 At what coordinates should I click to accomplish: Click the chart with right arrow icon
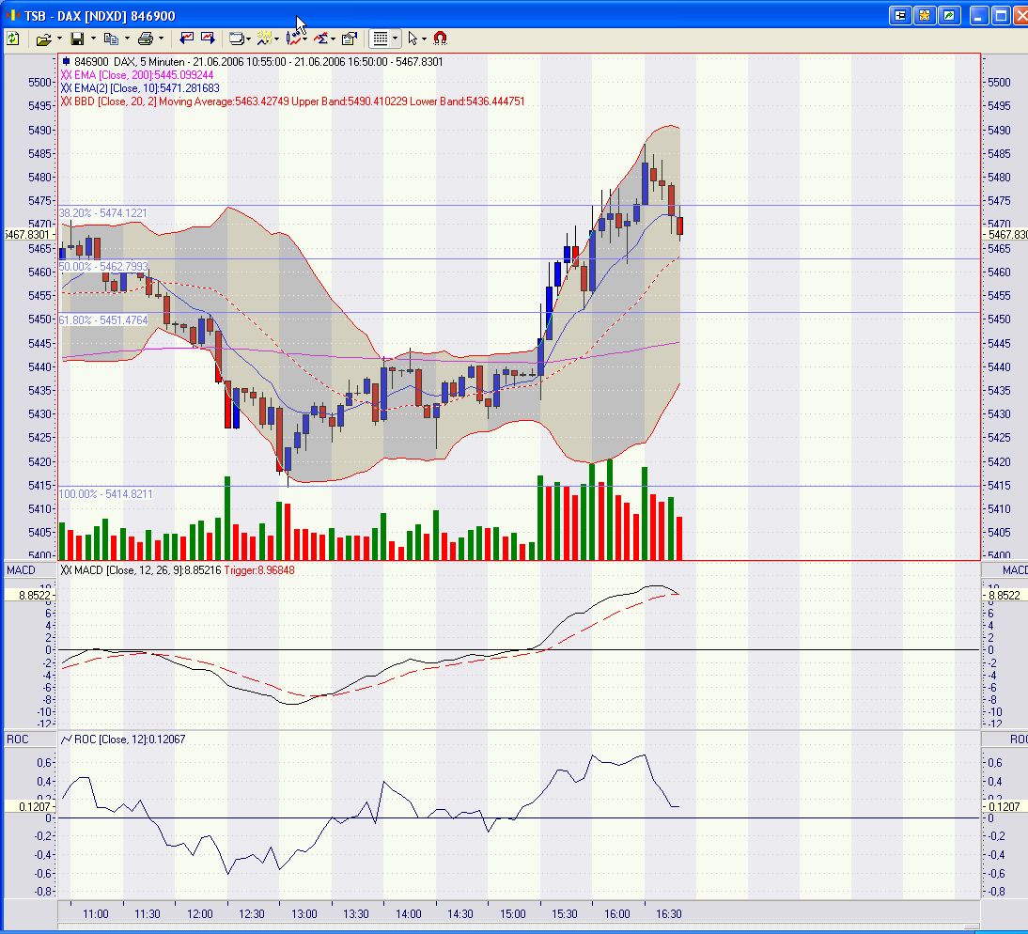[x=208, y=39]
